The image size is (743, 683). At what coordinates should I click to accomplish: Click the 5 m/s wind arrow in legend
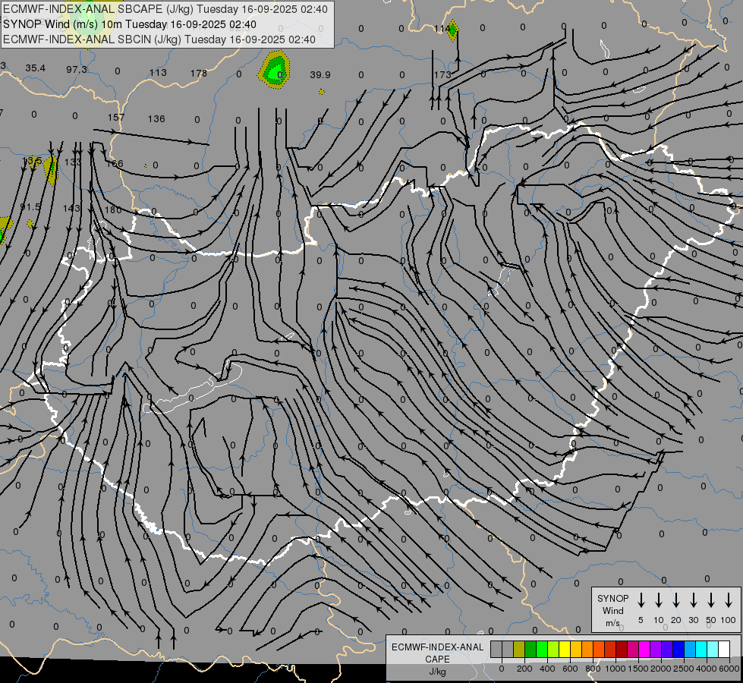[641, 600]
